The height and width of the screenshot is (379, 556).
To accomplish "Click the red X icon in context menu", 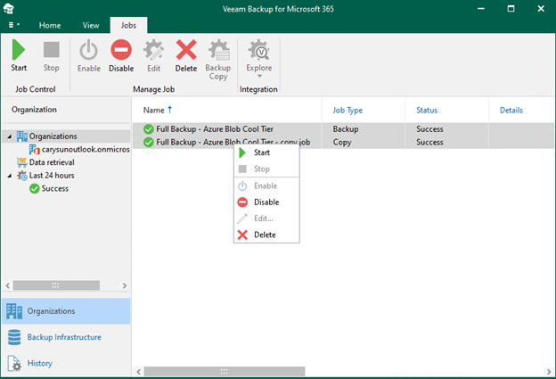I will click(x=242, y=235).
